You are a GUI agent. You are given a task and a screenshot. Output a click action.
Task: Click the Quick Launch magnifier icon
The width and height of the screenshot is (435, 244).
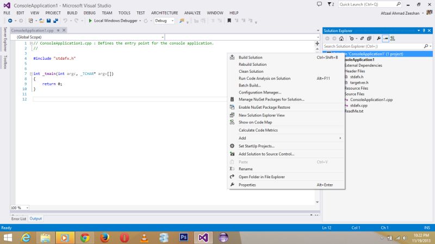click(399, 4)
